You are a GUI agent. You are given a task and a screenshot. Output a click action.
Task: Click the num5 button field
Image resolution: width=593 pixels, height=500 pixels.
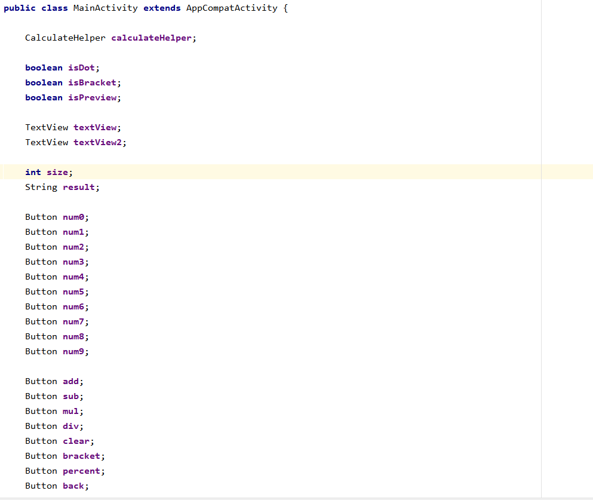click(73, 292)
